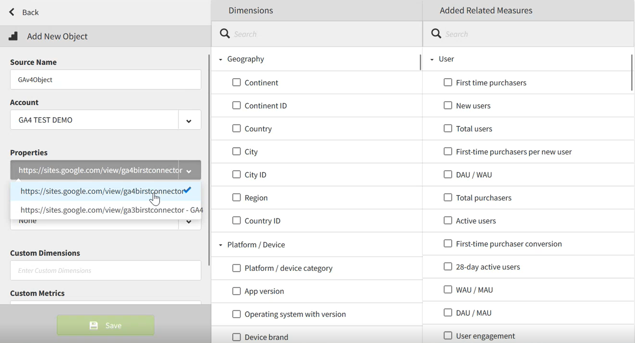Click the Related Measures search magnifier icon

pos(436,34)
